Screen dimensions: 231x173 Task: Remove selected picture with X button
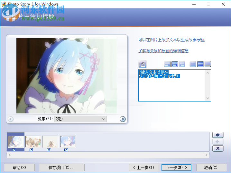tap(218, 149)
